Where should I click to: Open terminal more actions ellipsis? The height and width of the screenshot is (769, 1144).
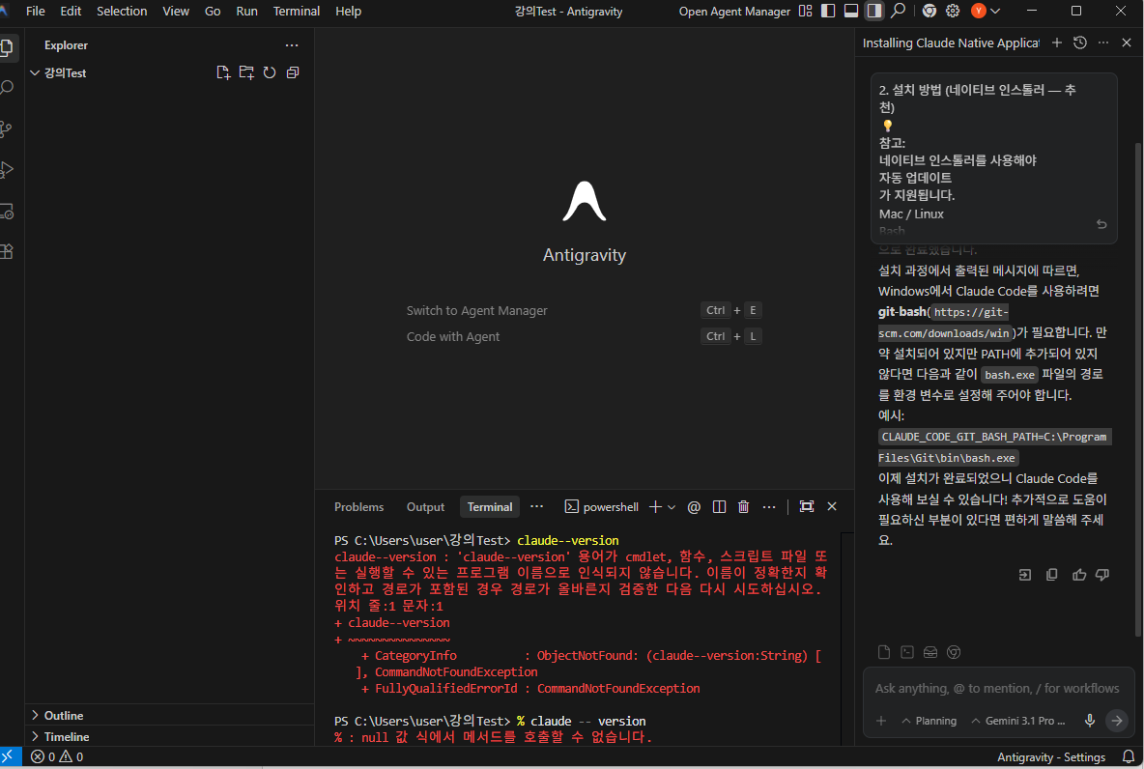pyautogui.click(x=769, y=507)
